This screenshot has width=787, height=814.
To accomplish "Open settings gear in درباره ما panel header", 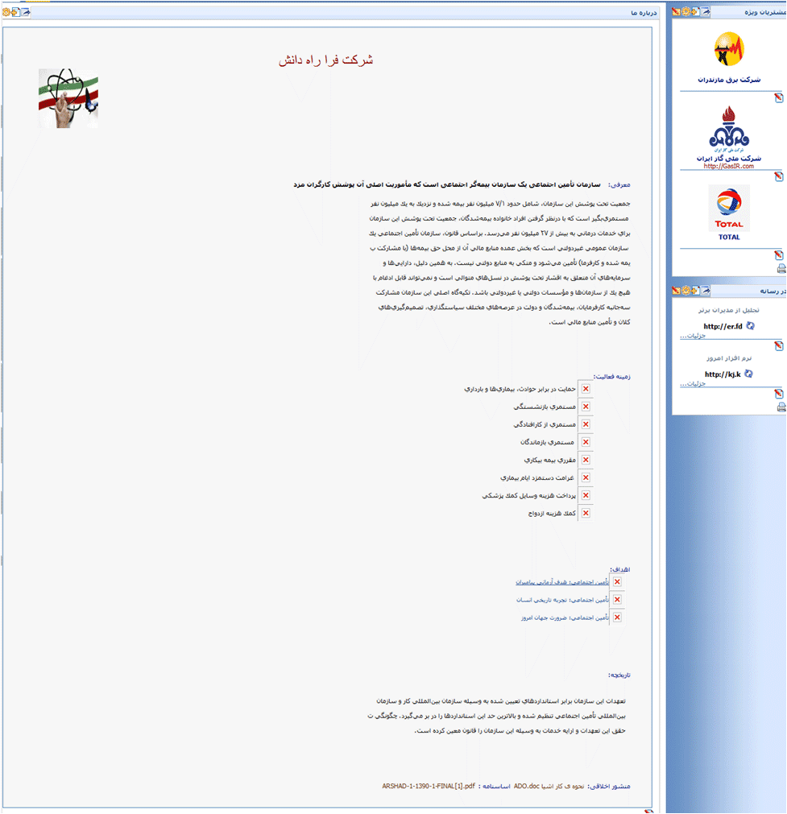I will [6, 11].
